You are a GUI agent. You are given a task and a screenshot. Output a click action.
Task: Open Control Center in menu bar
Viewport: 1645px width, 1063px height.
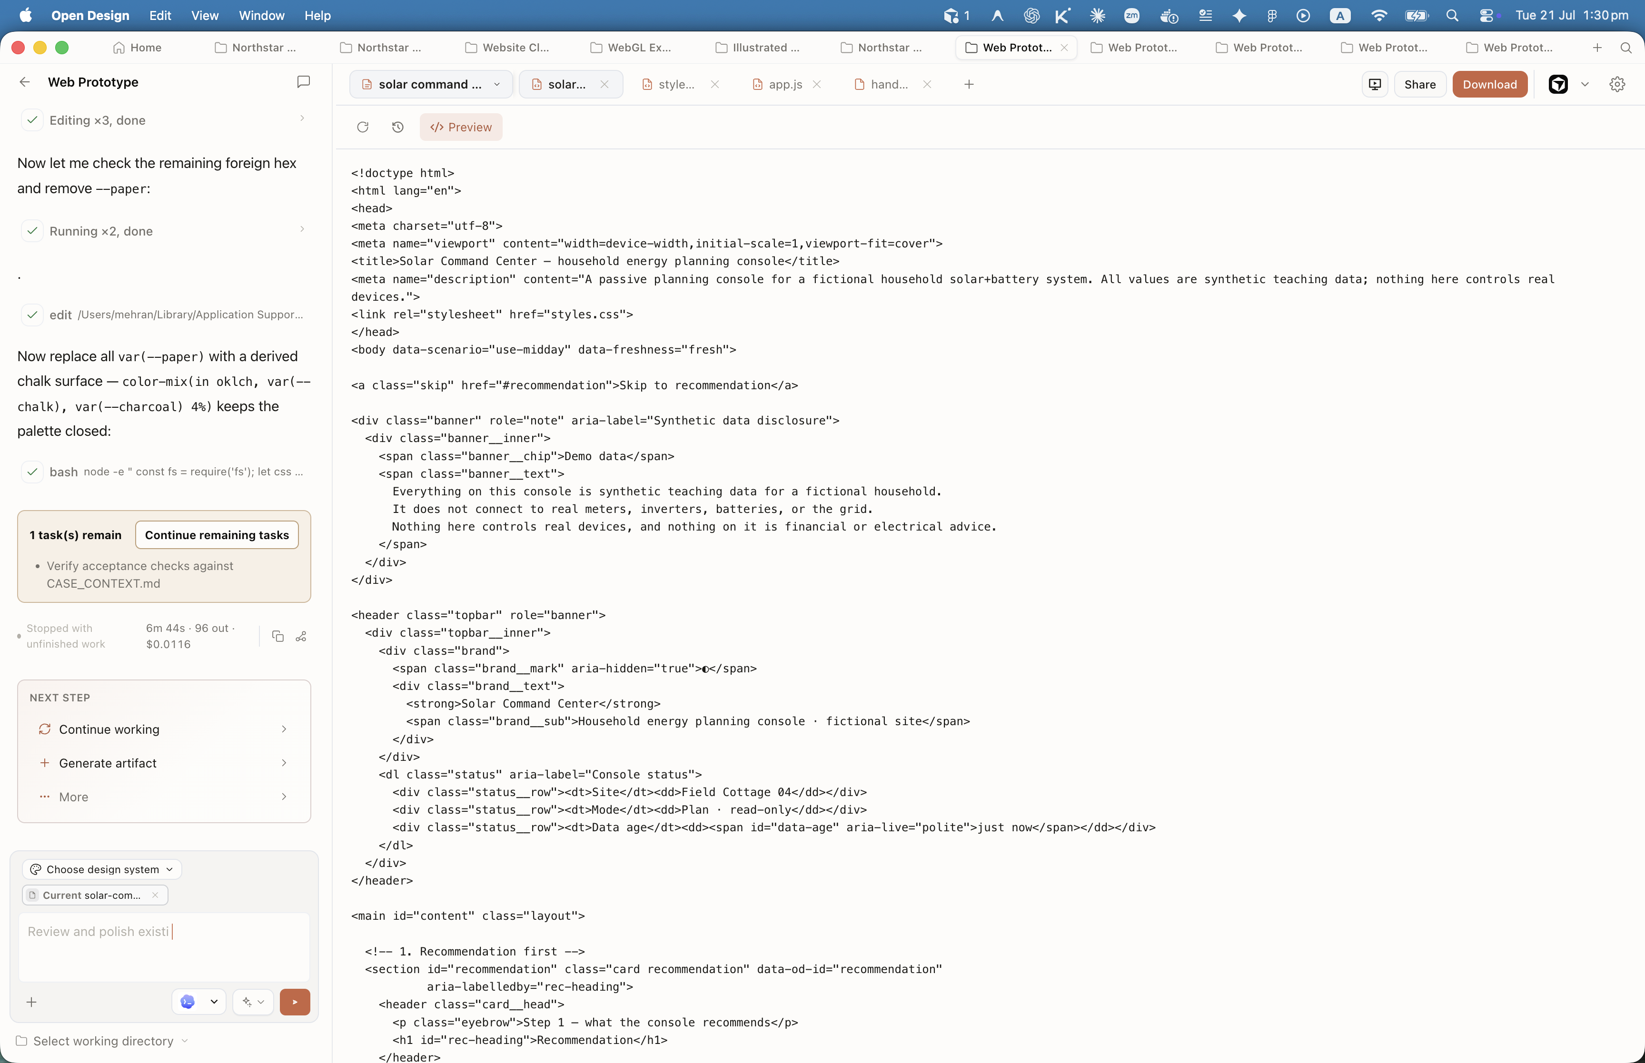tap(1486, 15)
